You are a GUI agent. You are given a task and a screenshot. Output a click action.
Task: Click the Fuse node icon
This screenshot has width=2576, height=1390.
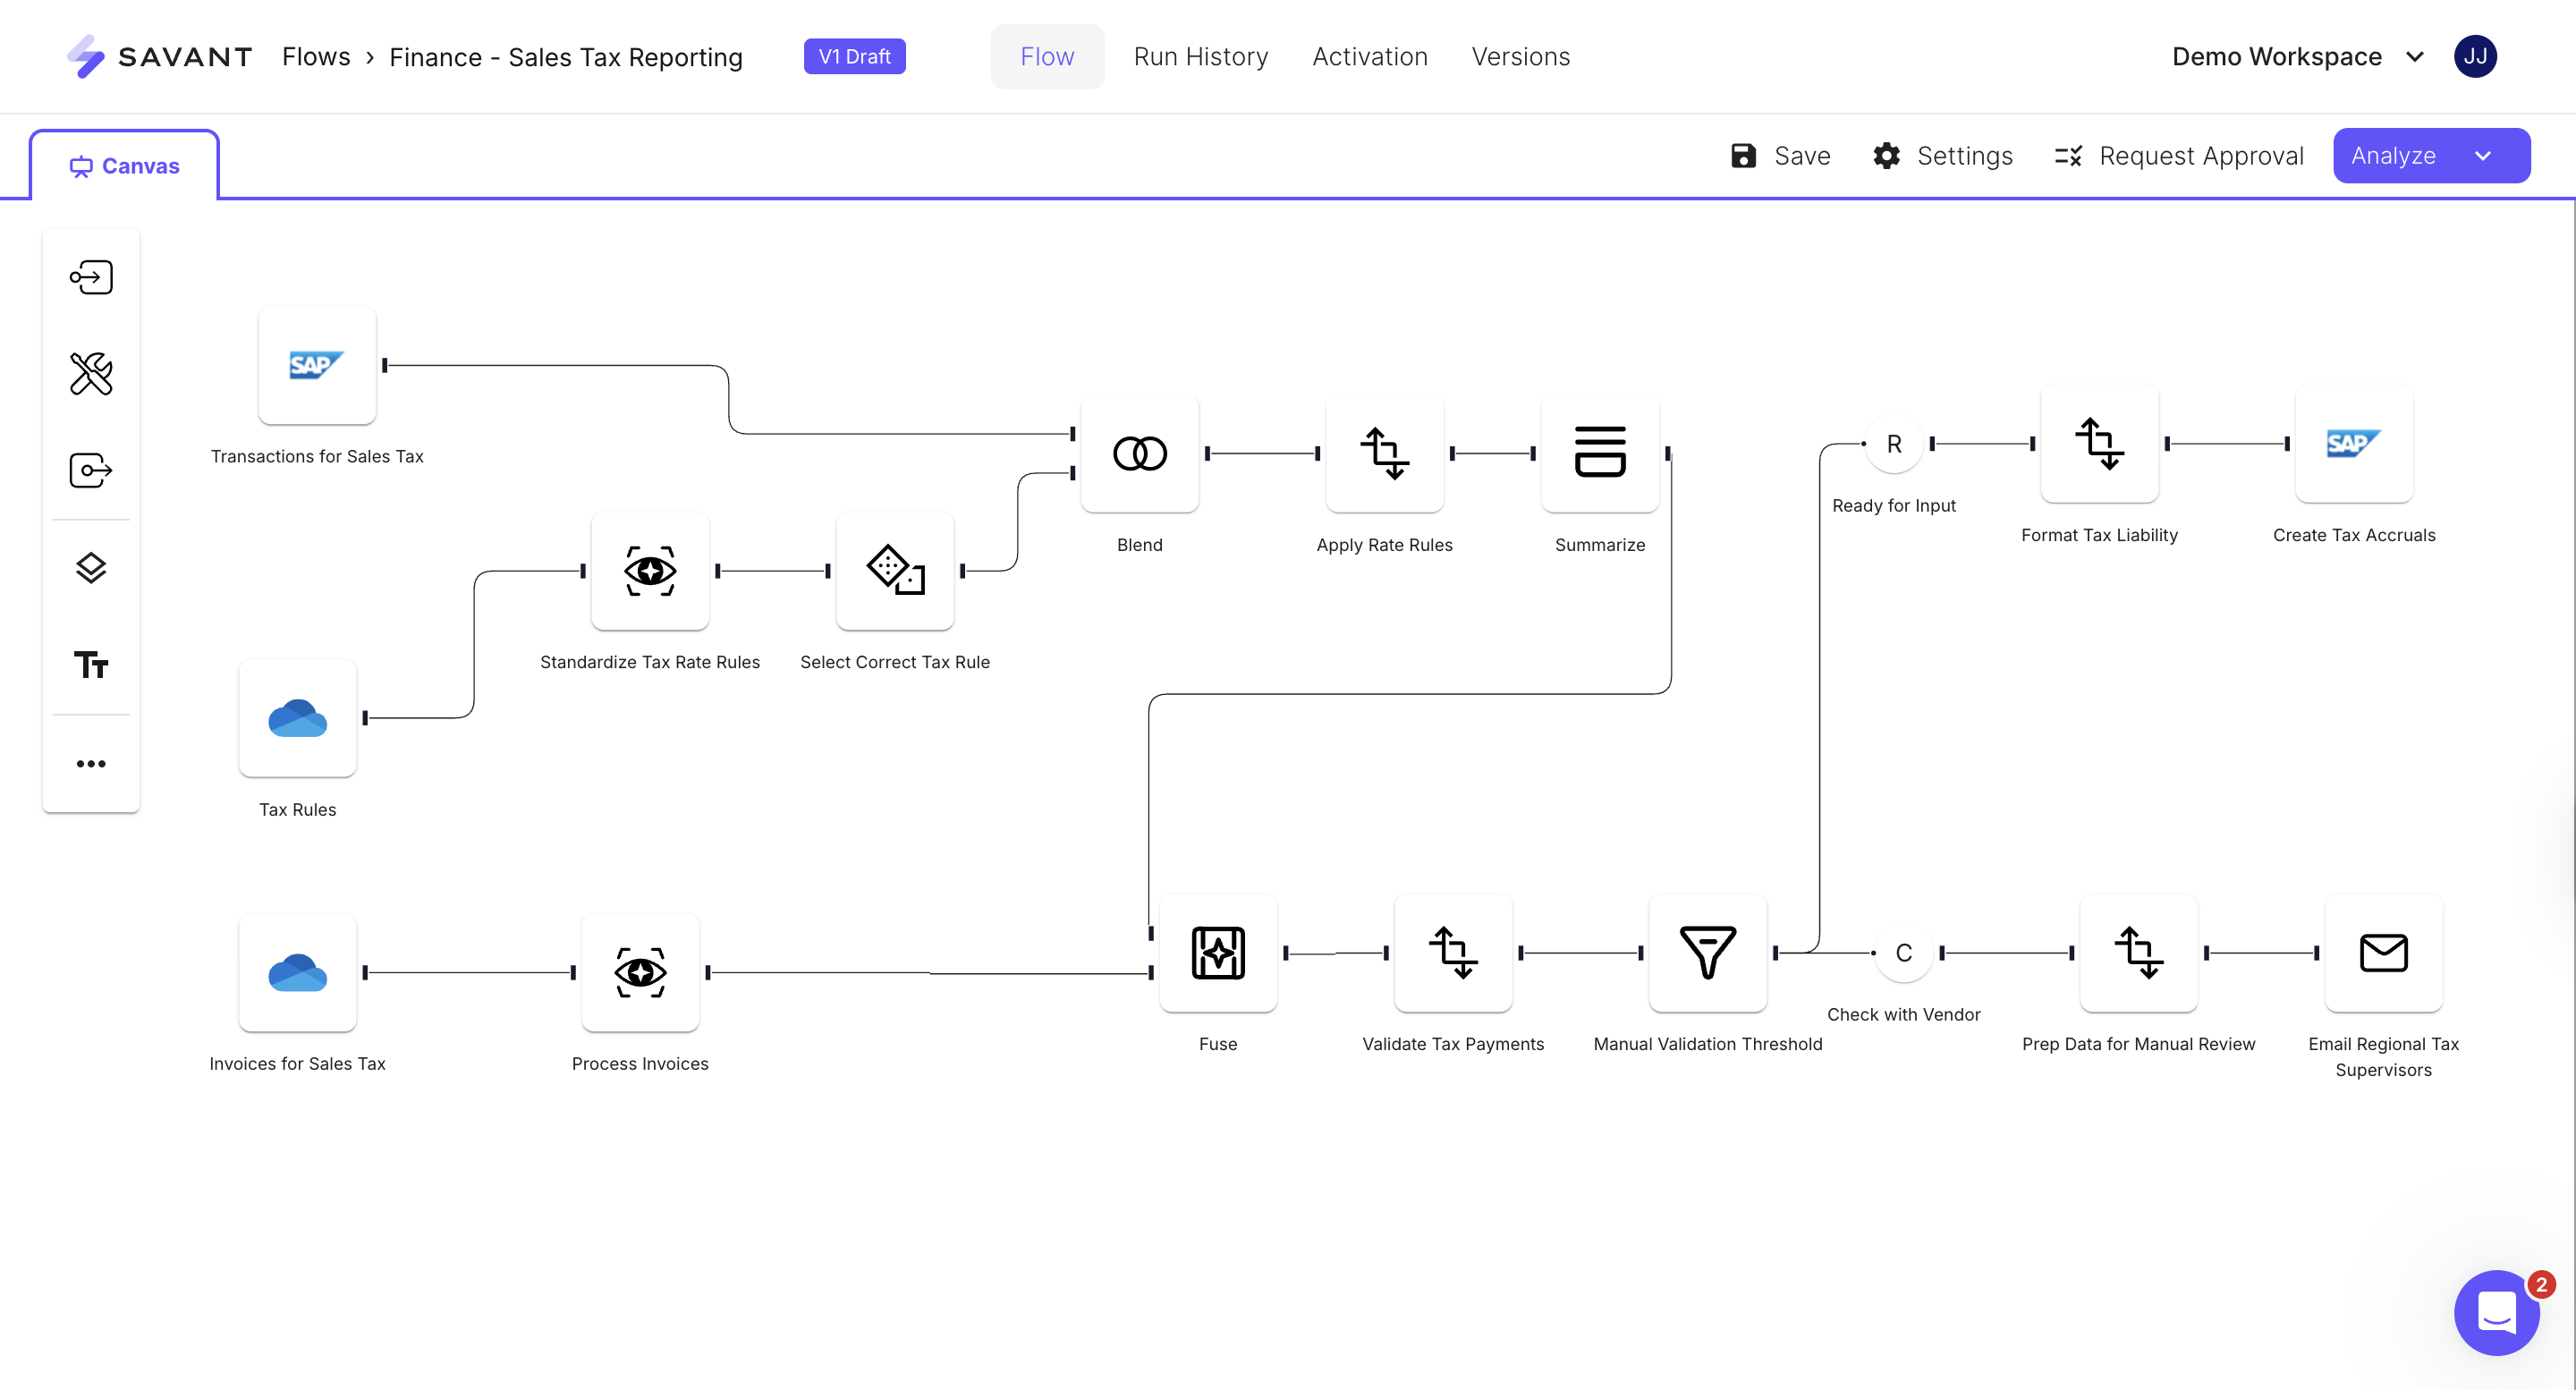coord(1217,952)
